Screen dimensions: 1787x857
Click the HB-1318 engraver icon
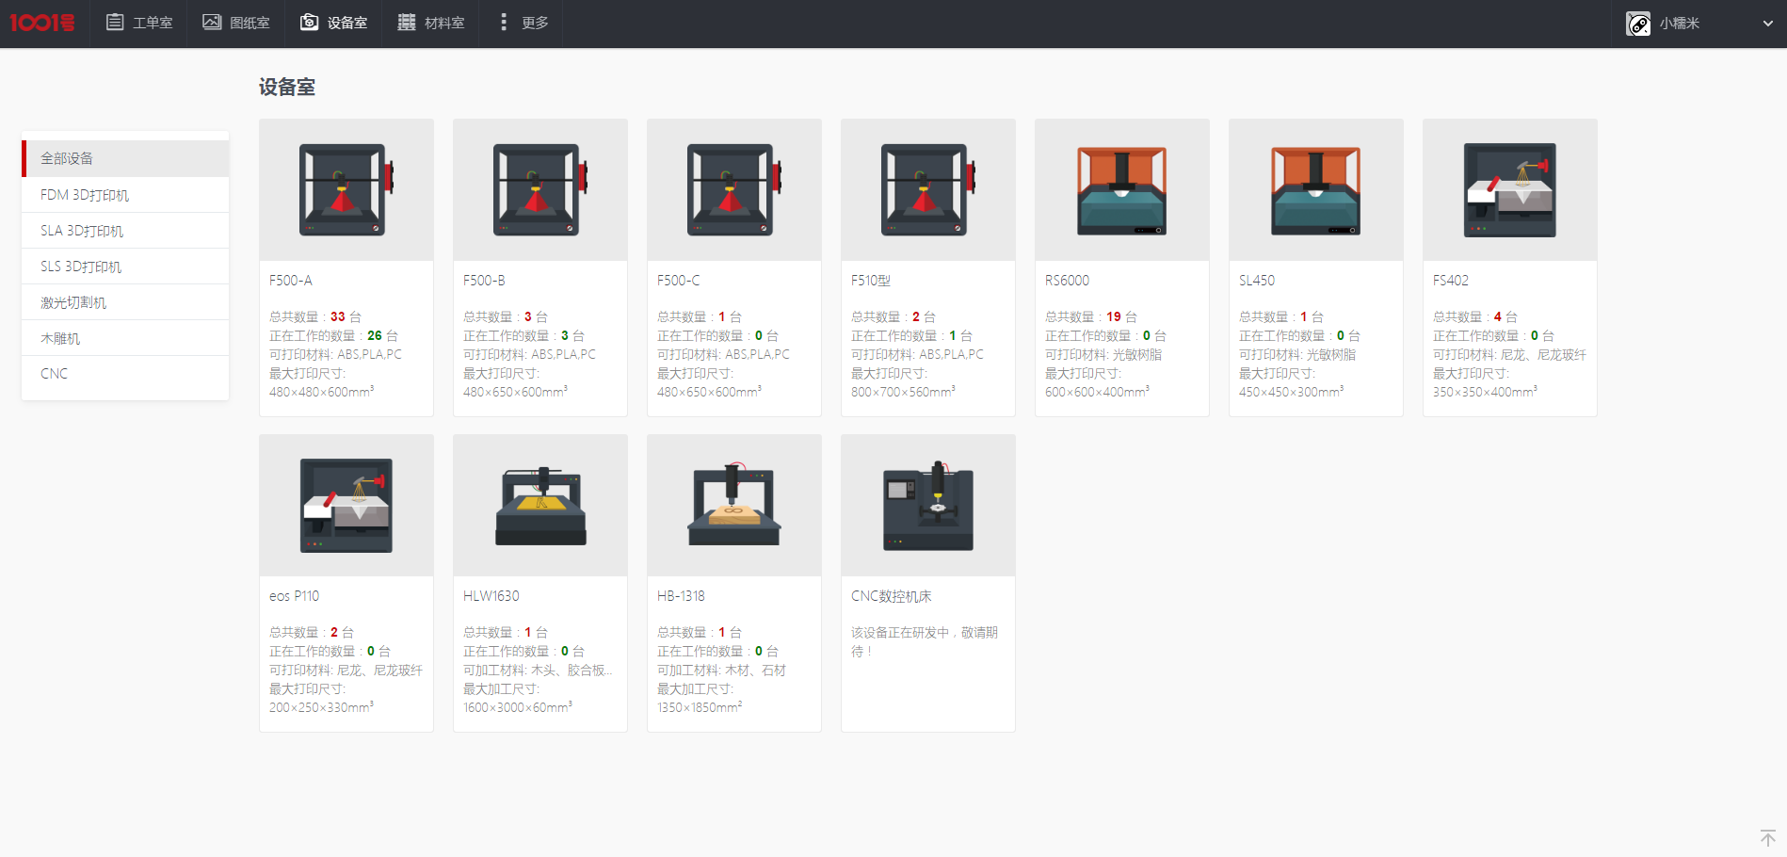[733, 505]
